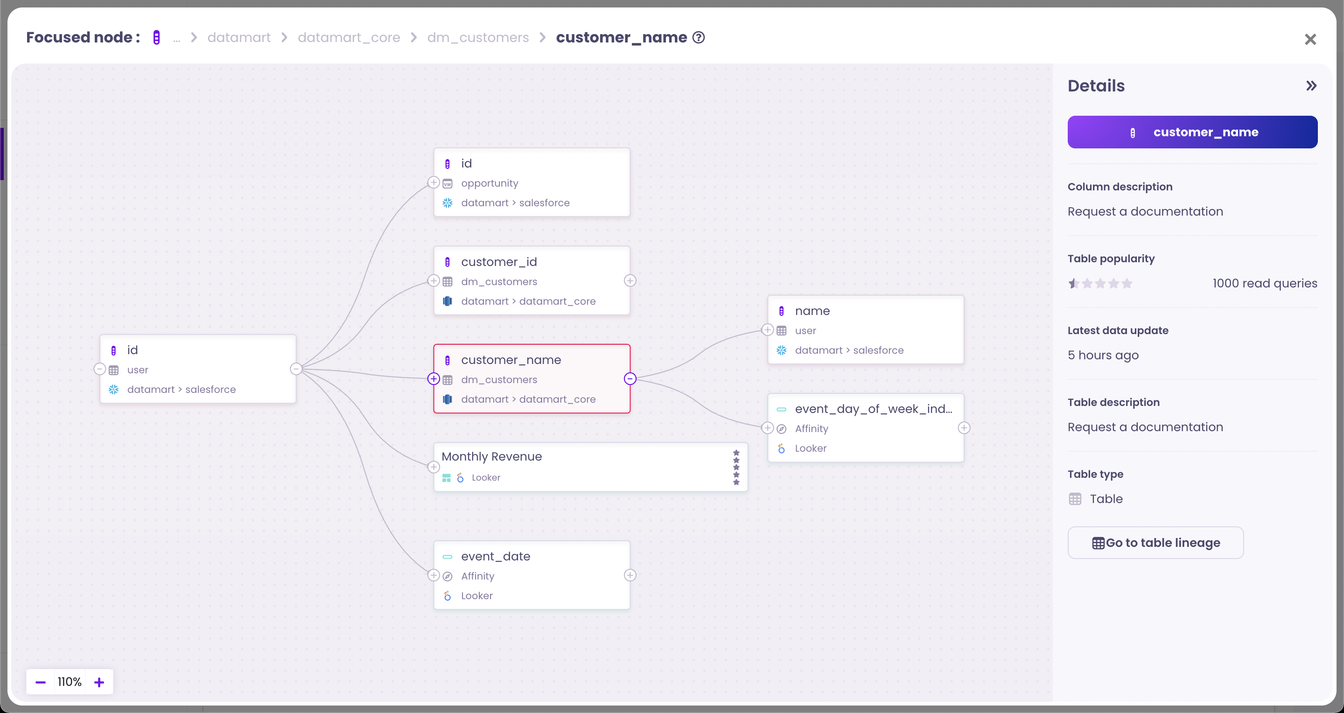Image resolution: width=1344 pixels, height=713 pixels.
Task: Open datamart_core in the breadcrumb
Action: (349, 37)
